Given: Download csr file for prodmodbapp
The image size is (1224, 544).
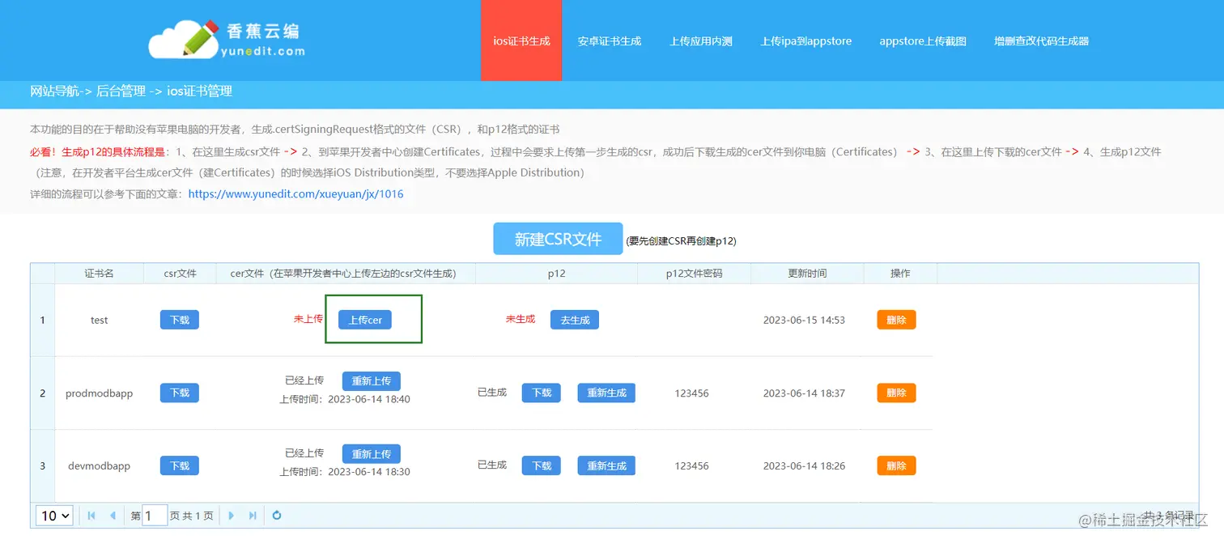Looking at the screenshot, I should 180,393.
